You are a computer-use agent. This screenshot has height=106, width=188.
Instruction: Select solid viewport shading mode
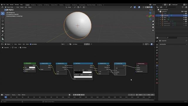[x=148, y=7]
